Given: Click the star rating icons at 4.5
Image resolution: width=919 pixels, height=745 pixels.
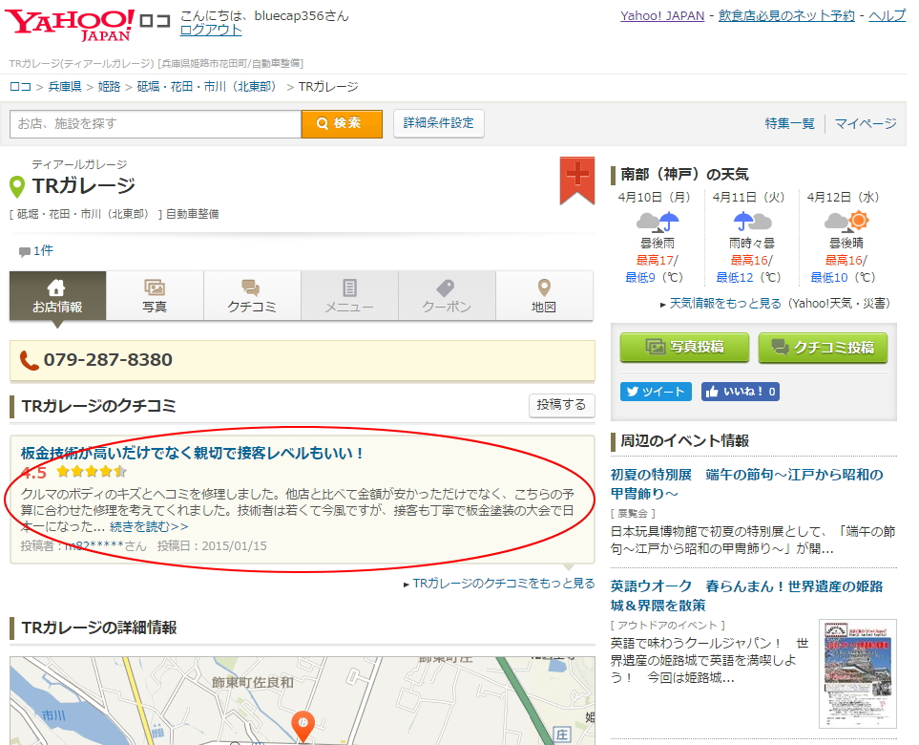Looking at the screenshot, I should (92, 471).
